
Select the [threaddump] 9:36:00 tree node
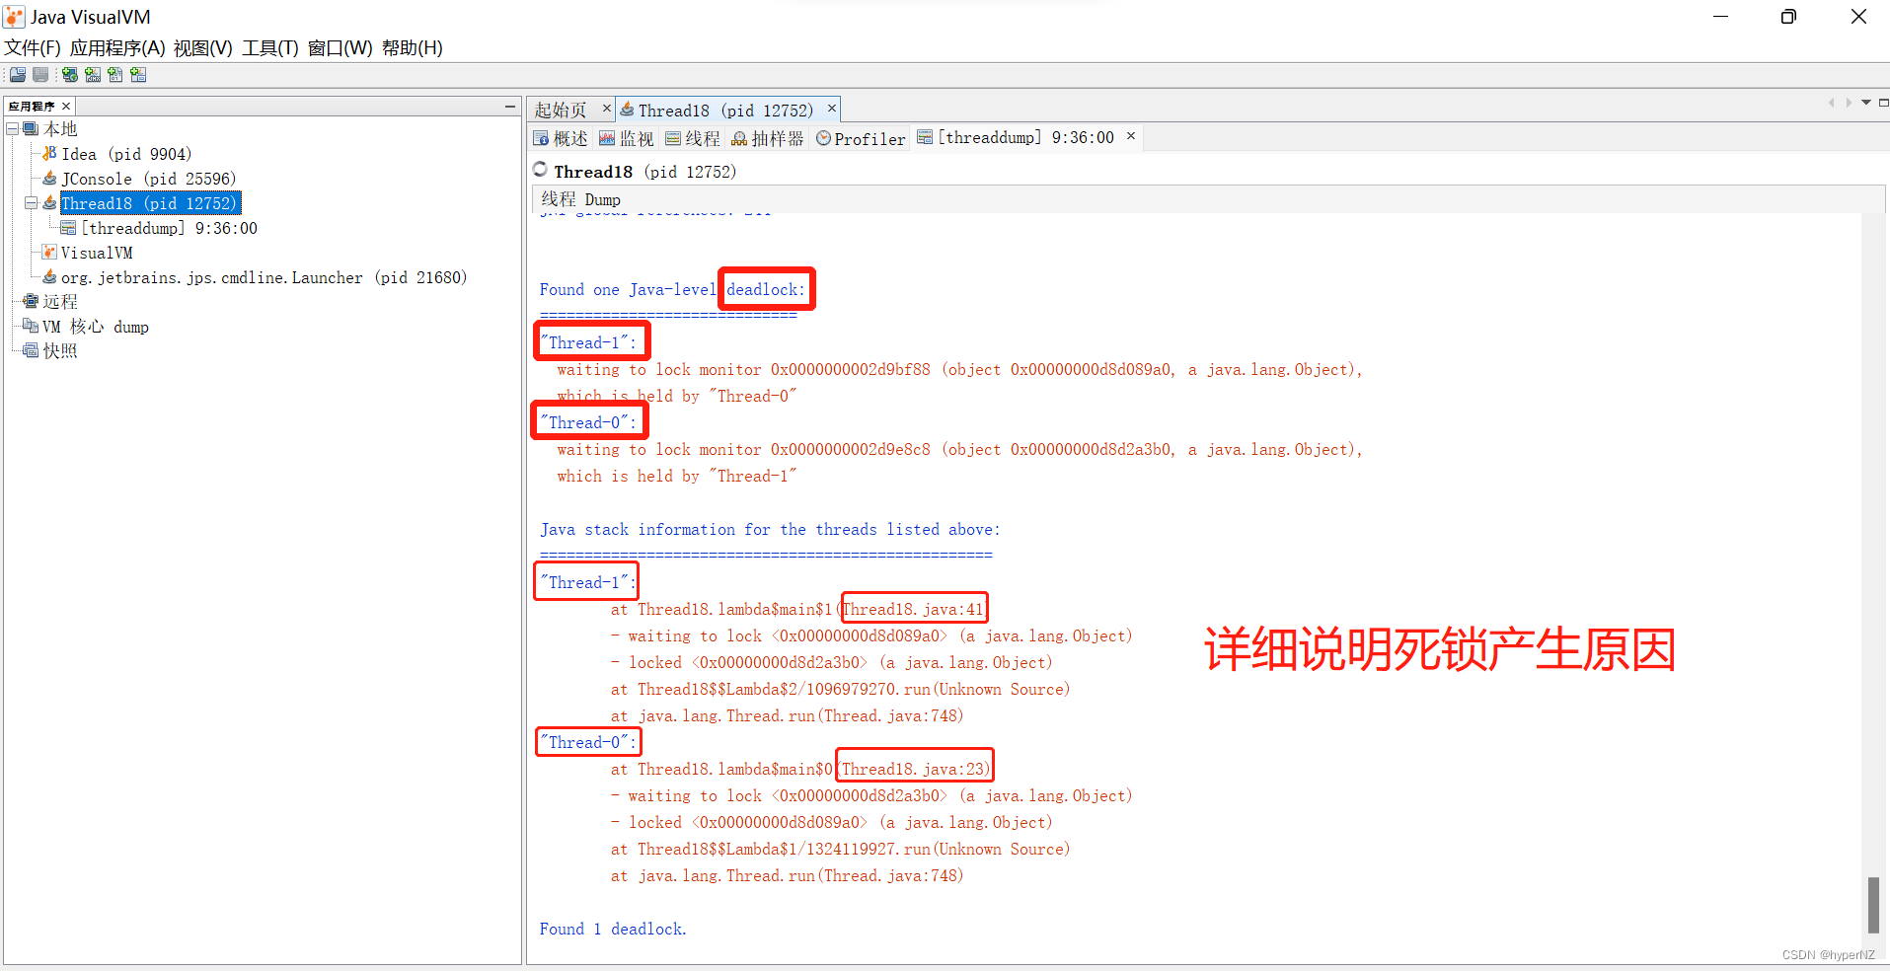169,228
